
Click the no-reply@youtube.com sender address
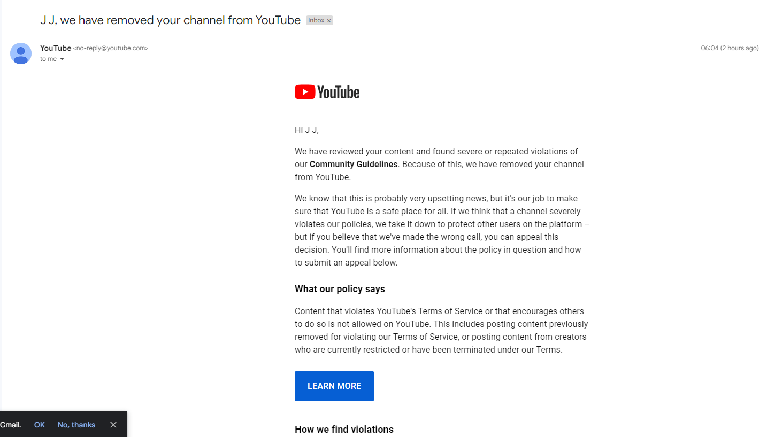(x=111, y=48)
